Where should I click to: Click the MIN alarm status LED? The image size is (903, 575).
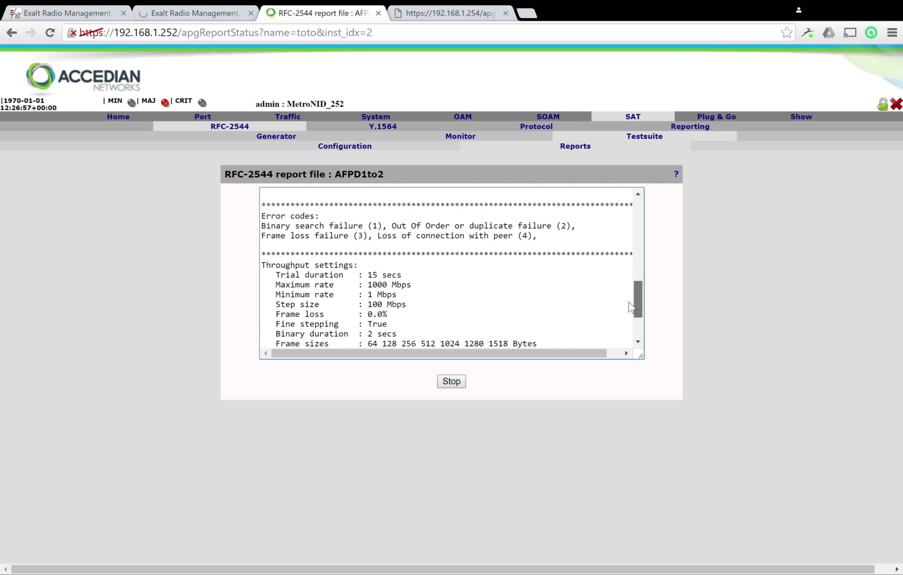[131, 102]
